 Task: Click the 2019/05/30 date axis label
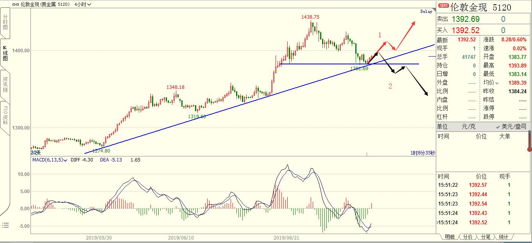tap(99, 237)
